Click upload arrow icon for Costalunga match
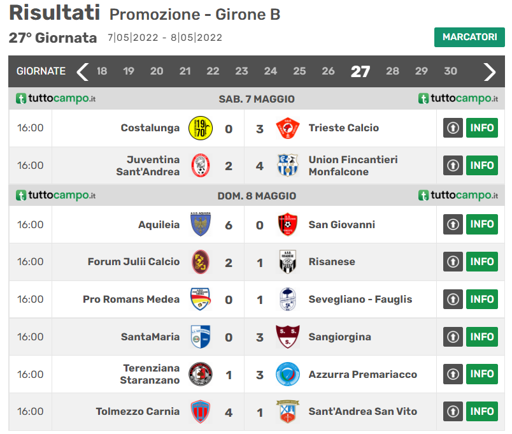Image resolution: width=512 pixels, height=434 pixels. tap(453, 128)
